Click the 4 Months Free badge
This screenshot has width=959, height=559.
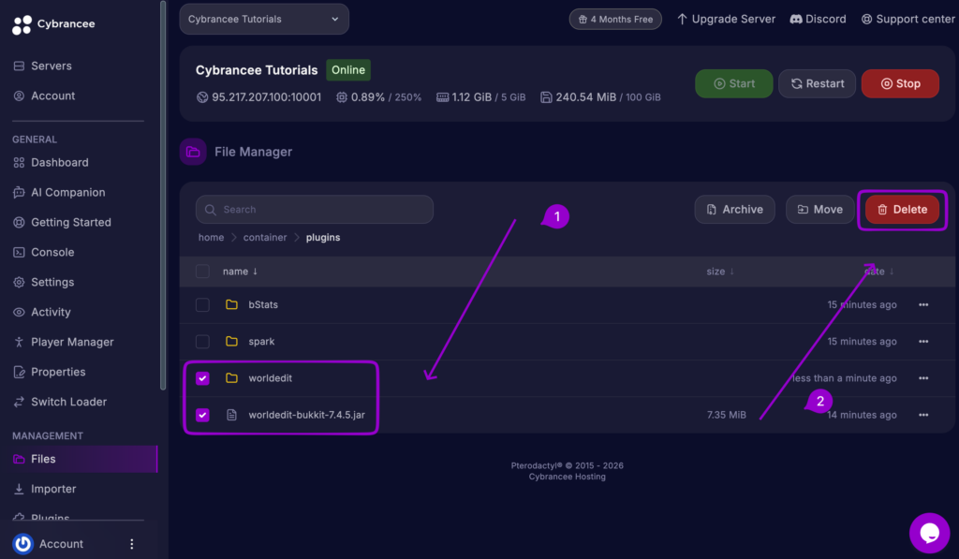[615, 19]
